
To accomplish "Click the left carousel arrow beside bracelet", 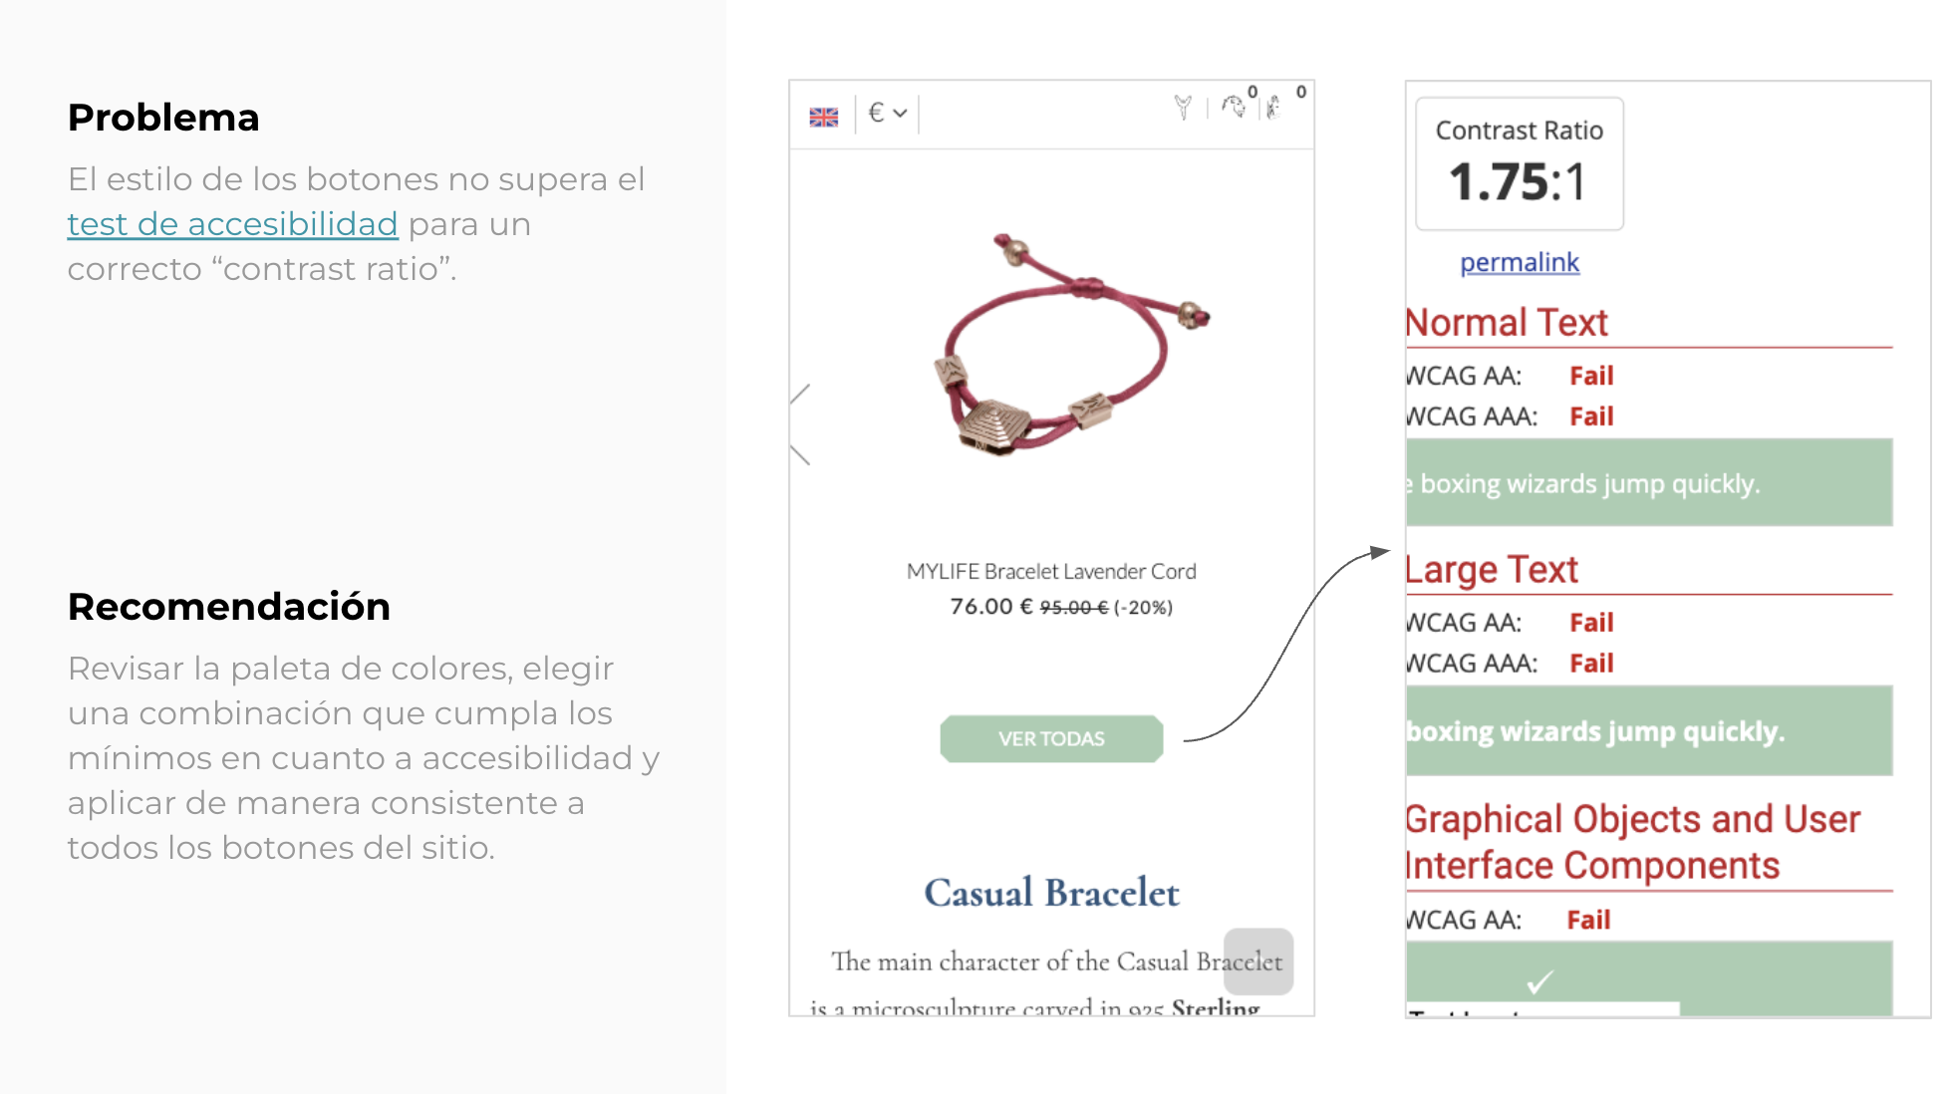I will coord(799,424).
